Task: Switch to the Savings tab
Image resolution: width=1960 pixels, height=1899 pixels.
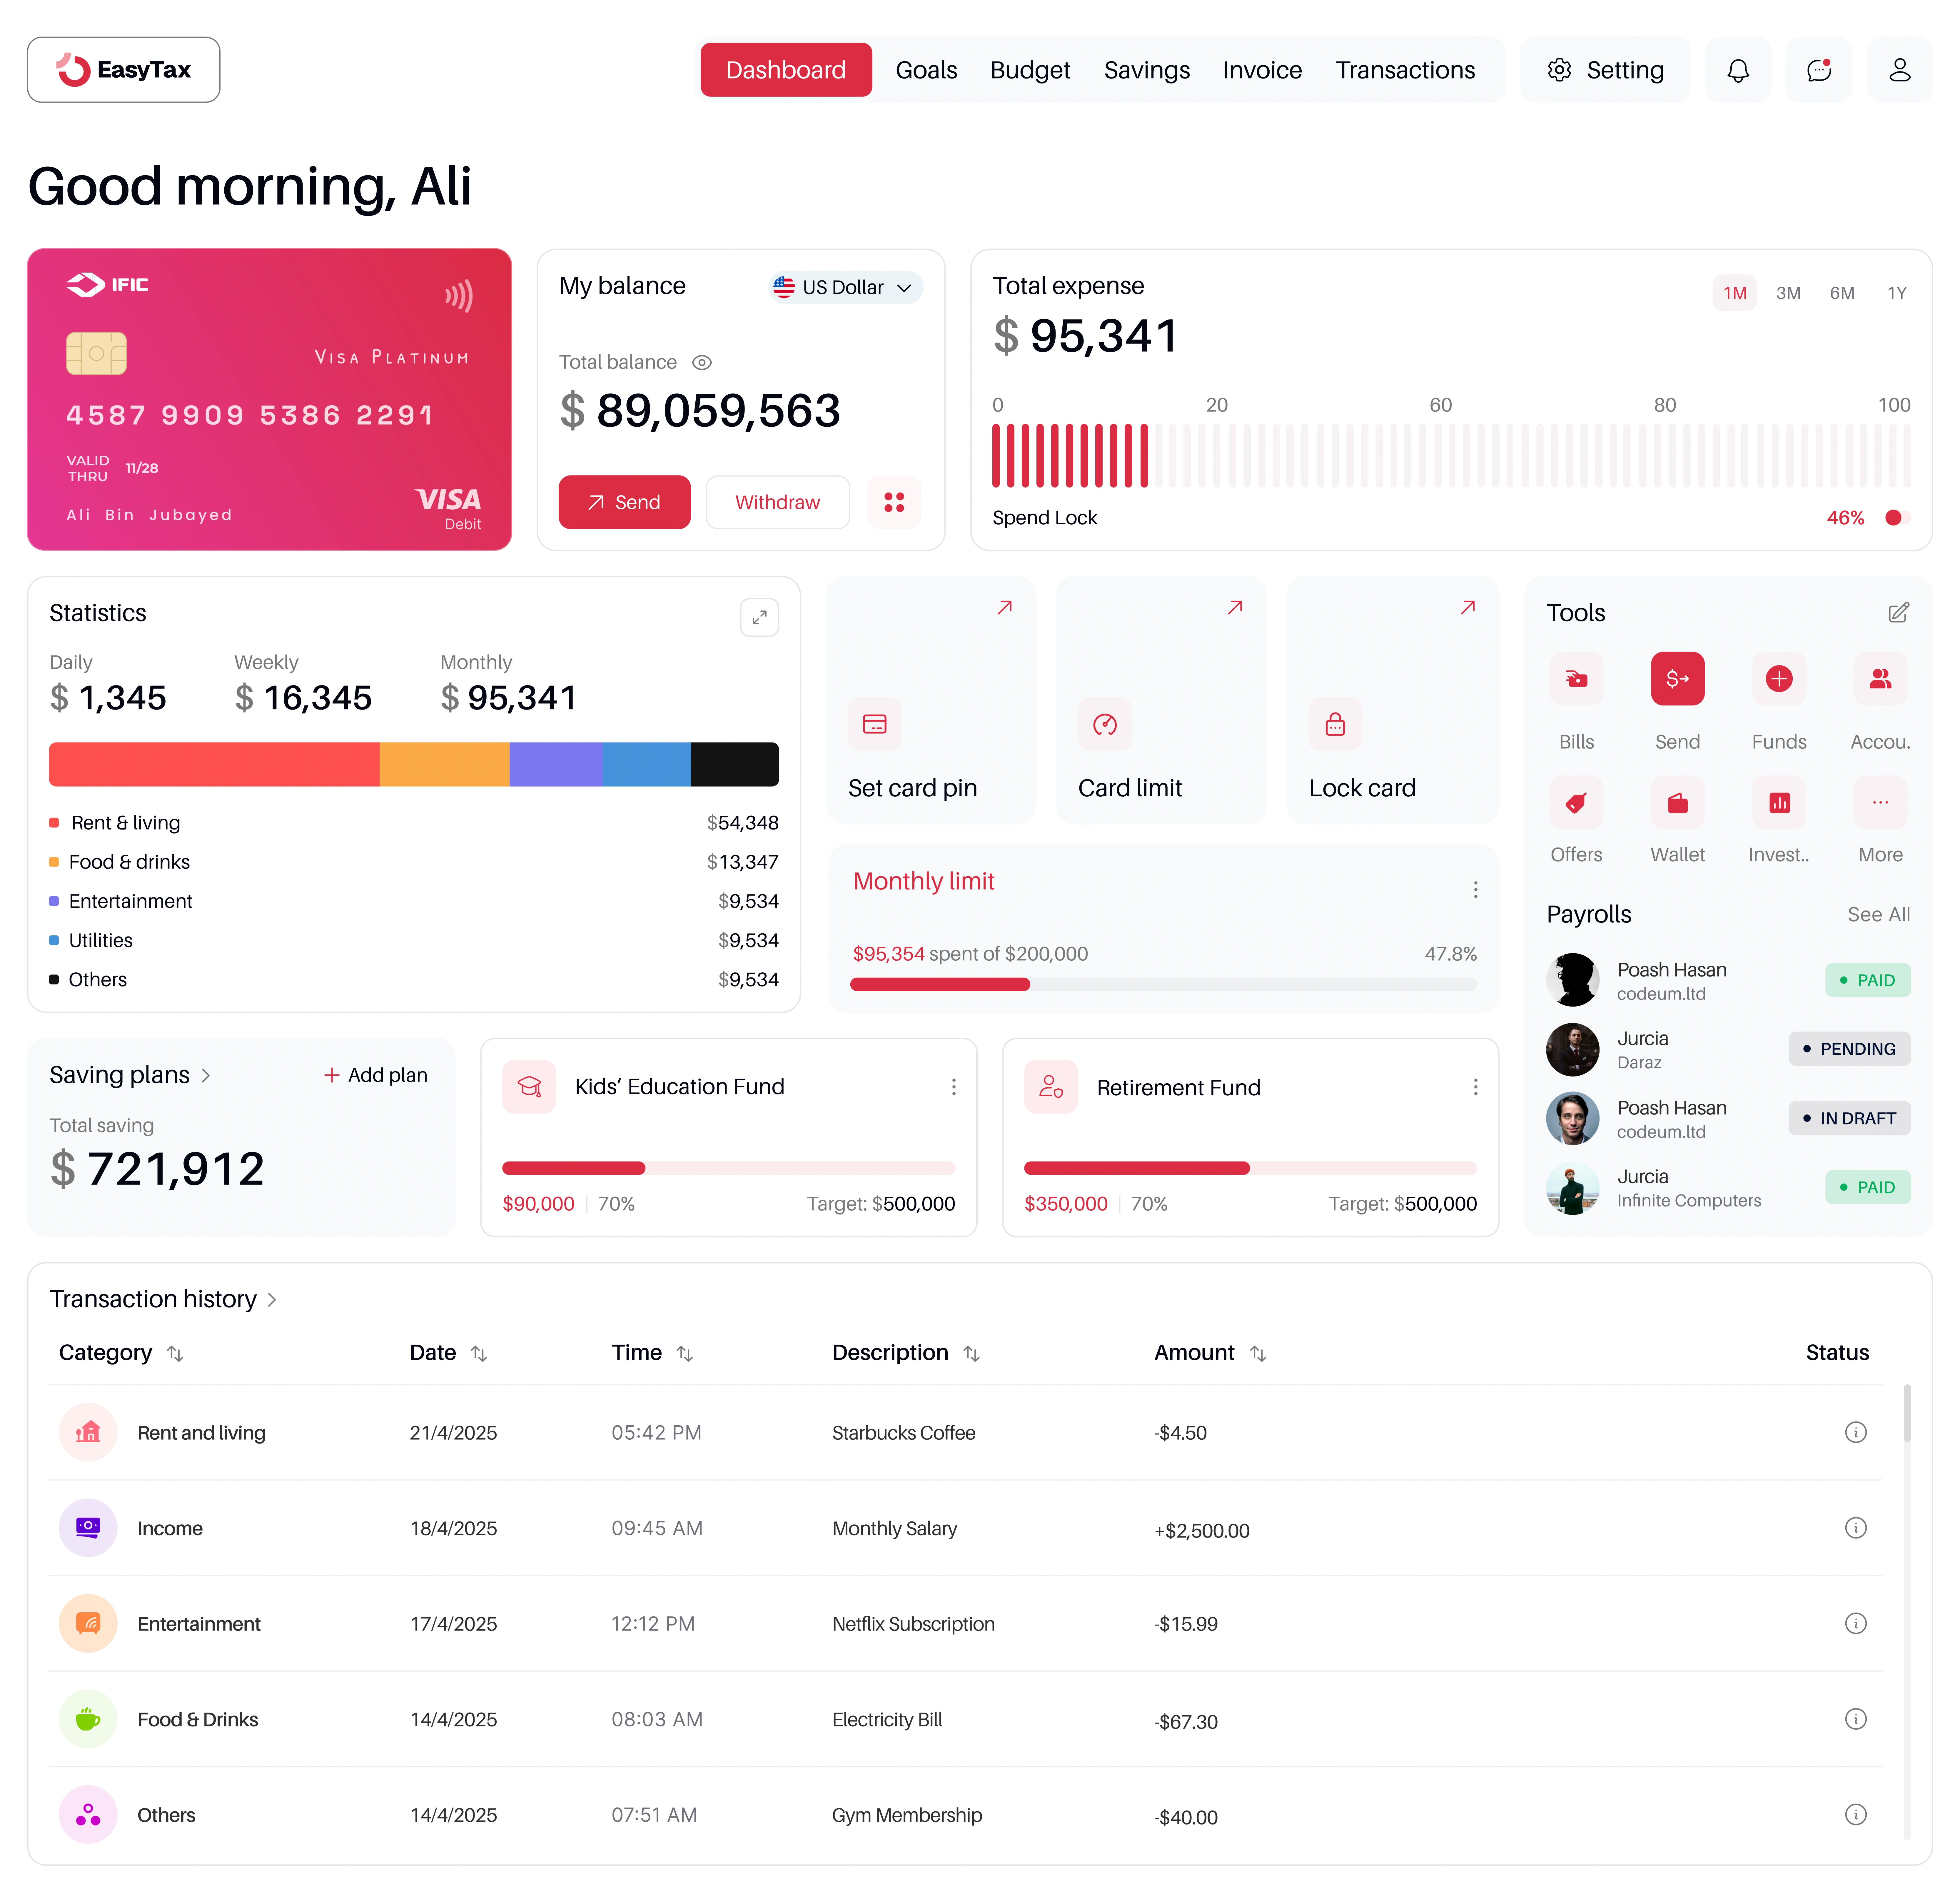Action: click(1147, 70)
